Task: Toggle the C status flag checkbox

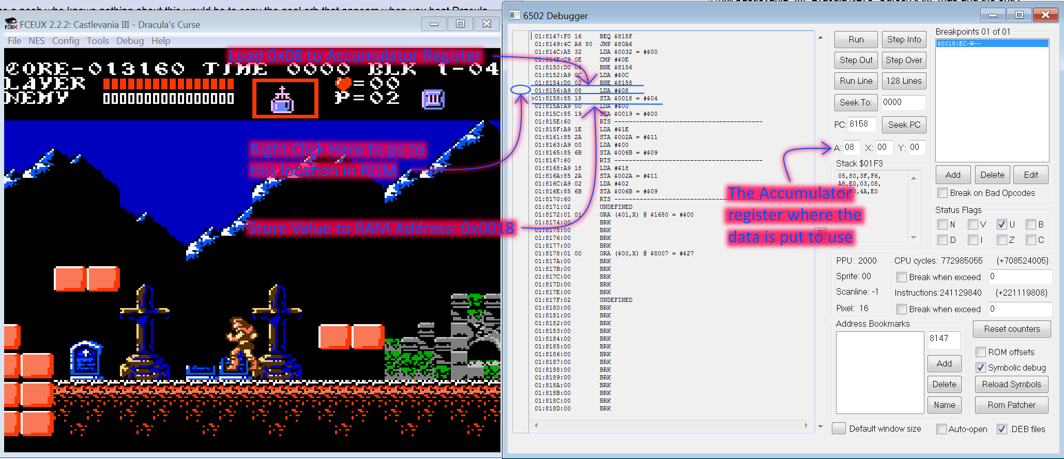Action: 1031,240
